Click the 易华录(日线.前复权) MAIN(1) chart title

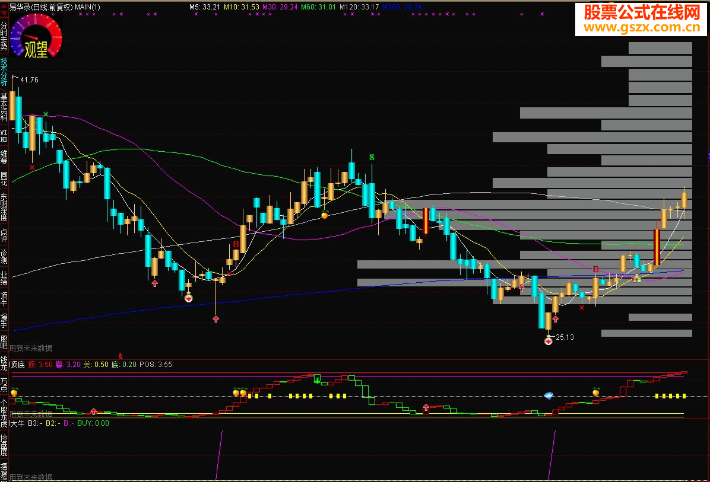[x=55, y=7]
